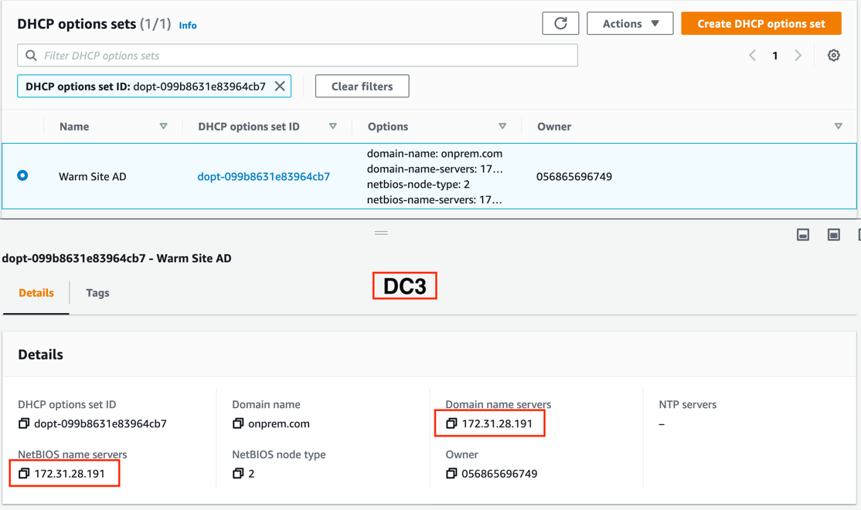Clear all active filters
This screenshot has width=861, height=510.
click(362, 86)
